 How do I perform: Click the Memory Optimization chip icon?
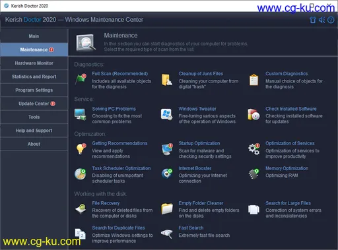(253, 173)
